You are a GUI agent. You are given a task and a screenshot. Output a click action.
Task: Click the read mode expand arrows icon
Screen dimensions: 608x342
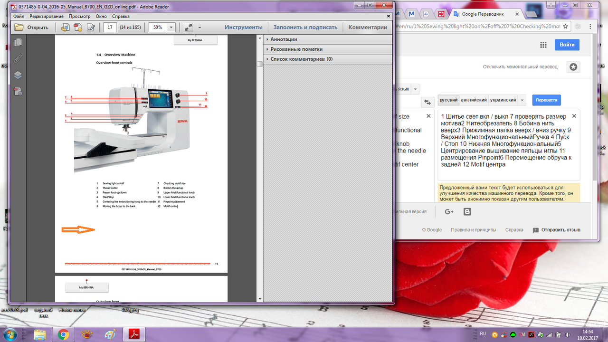point(189,27)
